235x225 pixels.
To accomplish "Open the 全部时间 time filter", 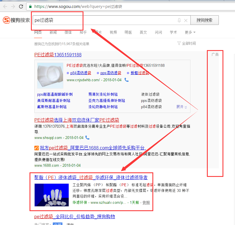I will [186, 43].
